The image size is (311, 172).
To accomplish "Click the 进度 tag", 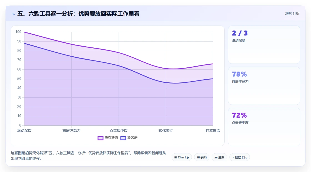I will tap(219, 157).
